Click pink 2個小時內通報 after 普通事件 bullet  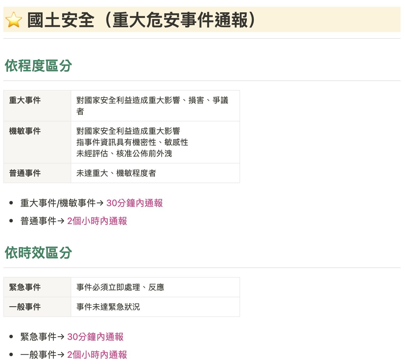pos(97,221)
